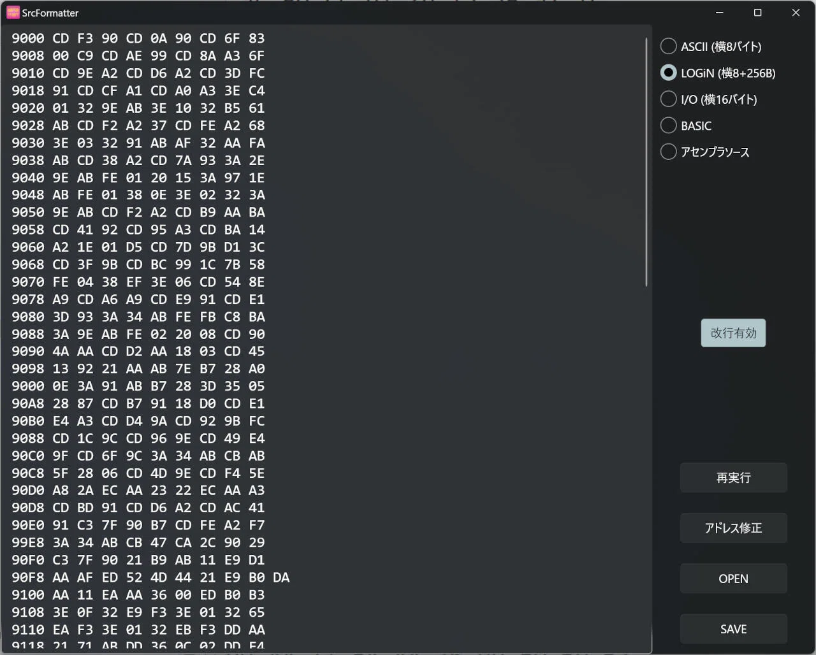Click the 再実行 button
The width and height of the screenshot is (816, 655).
[x=733, y=478]
